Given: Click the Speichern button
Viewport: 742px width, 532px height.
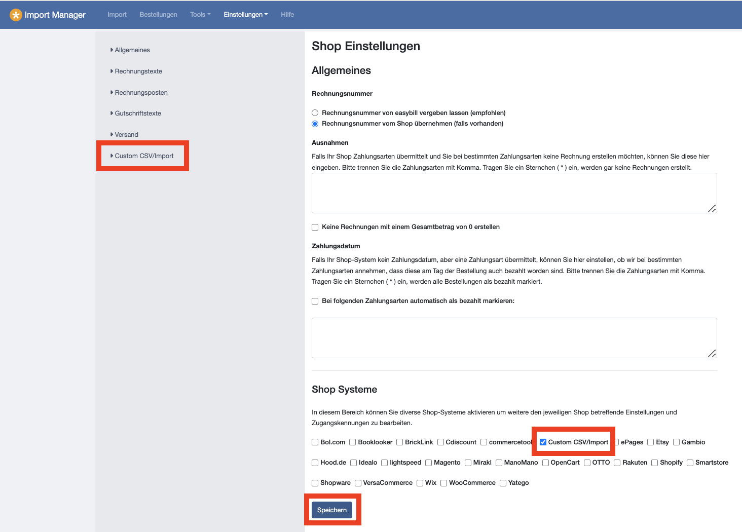Looking at the screenshot, I should click(332, 510).
